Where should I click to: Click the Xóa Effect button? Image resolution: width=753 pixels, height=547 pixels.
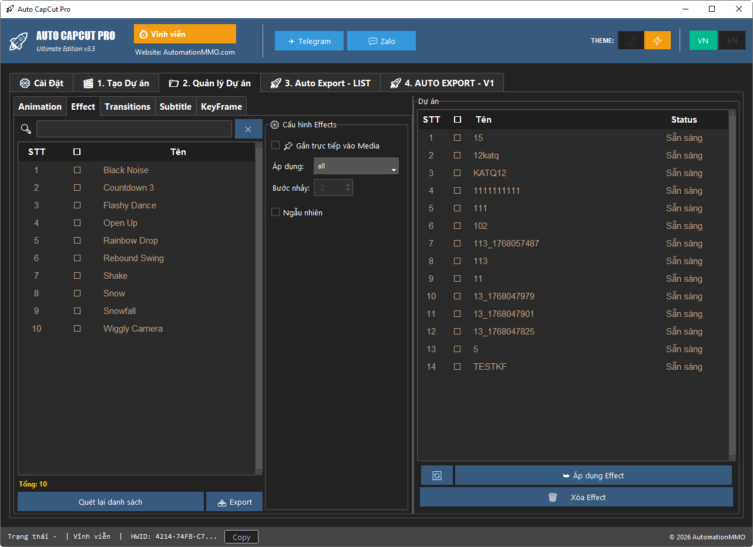576,497
